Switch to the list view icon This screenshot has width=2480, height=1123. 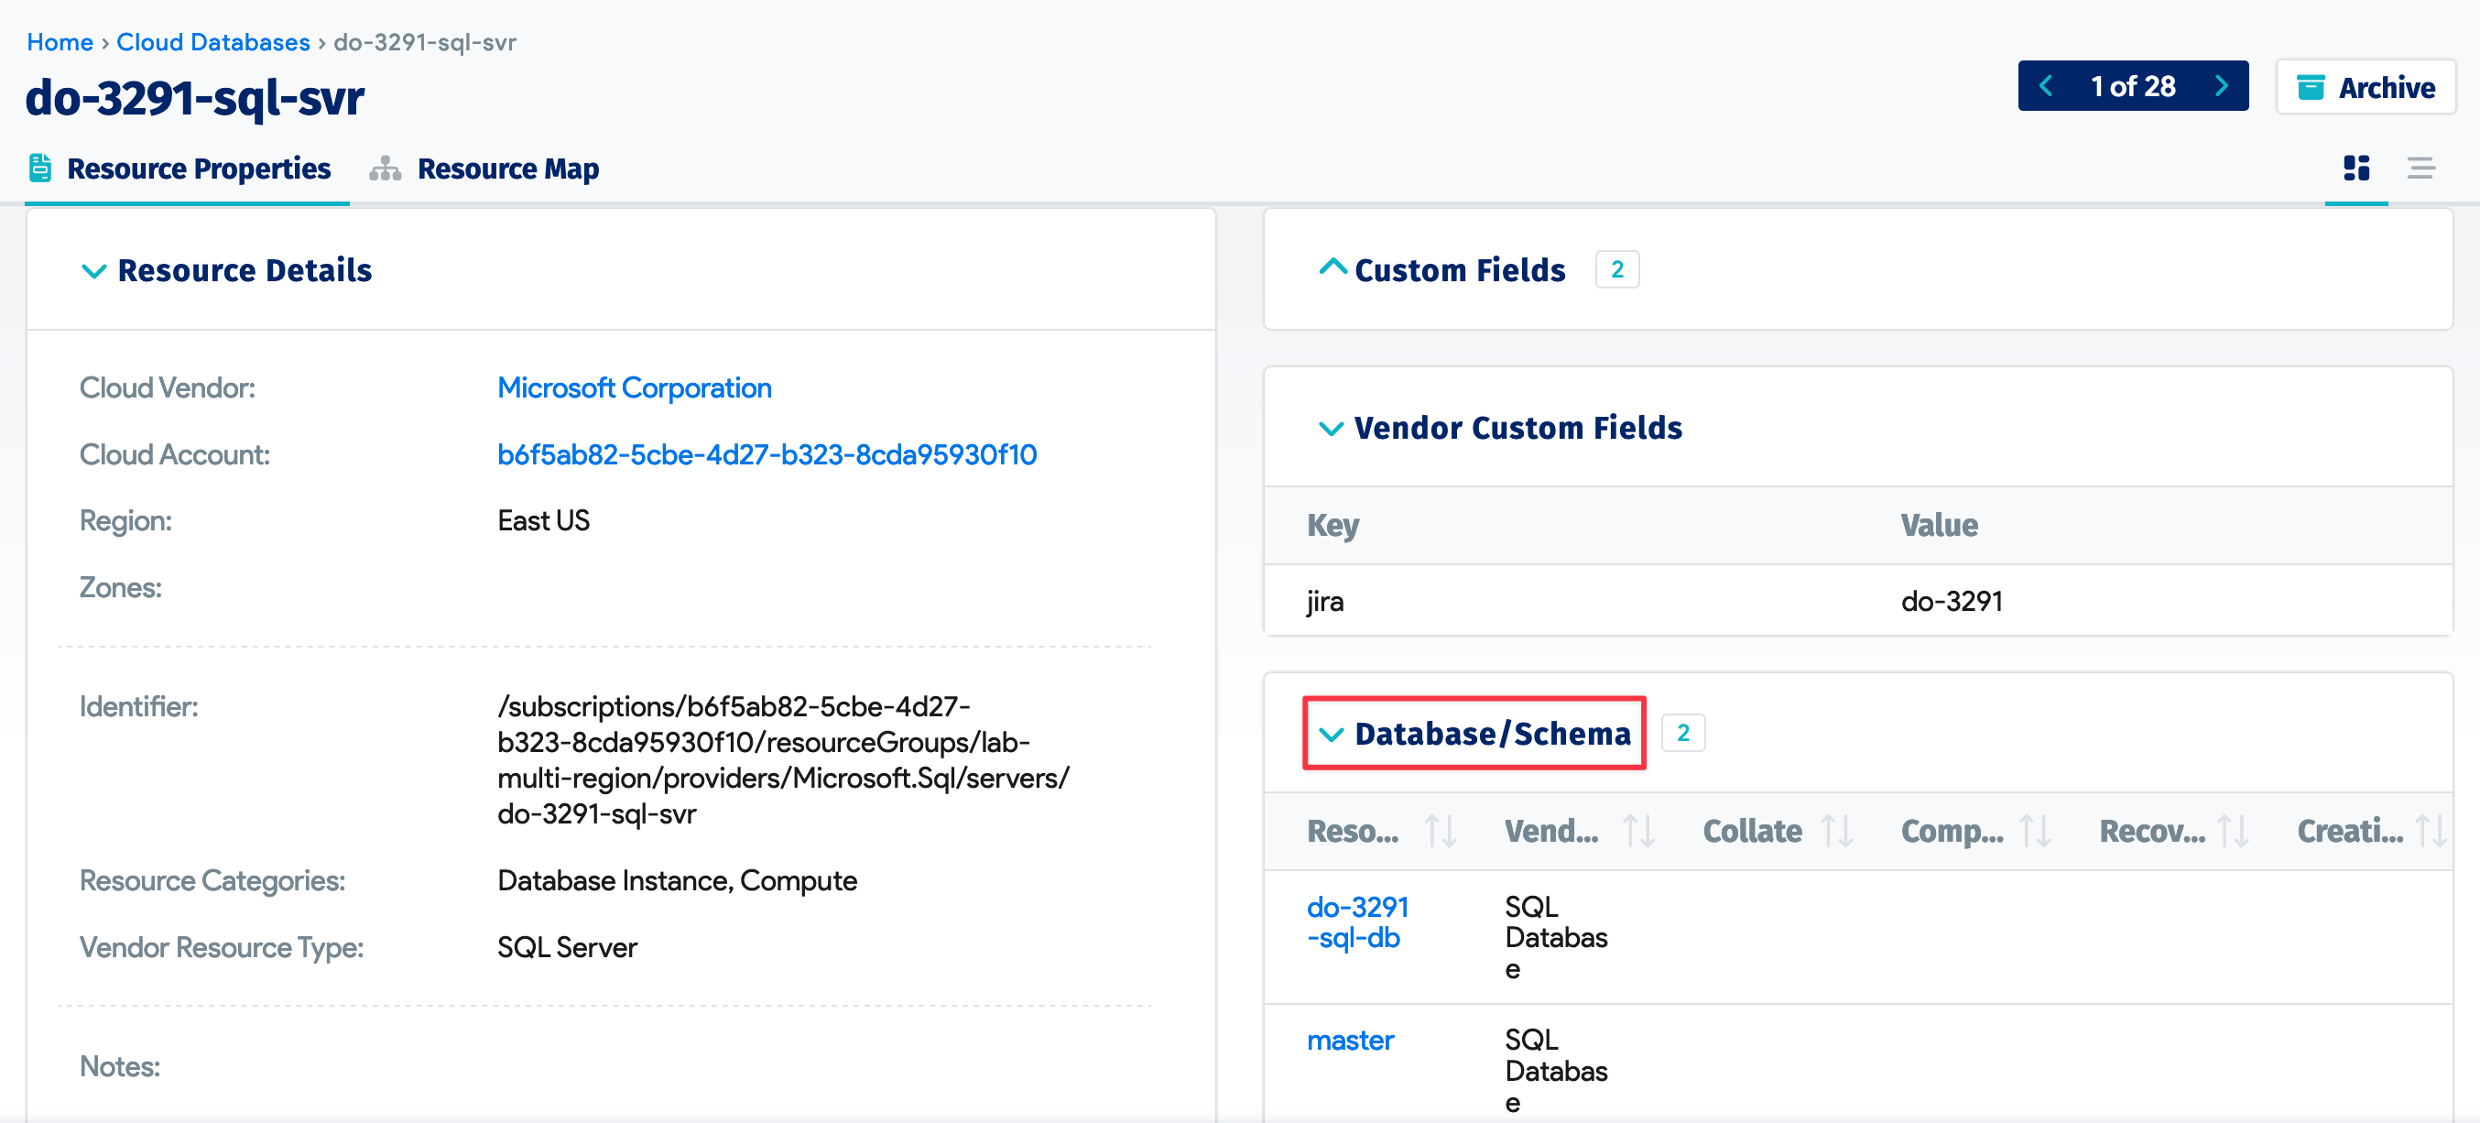[2422, 169]
